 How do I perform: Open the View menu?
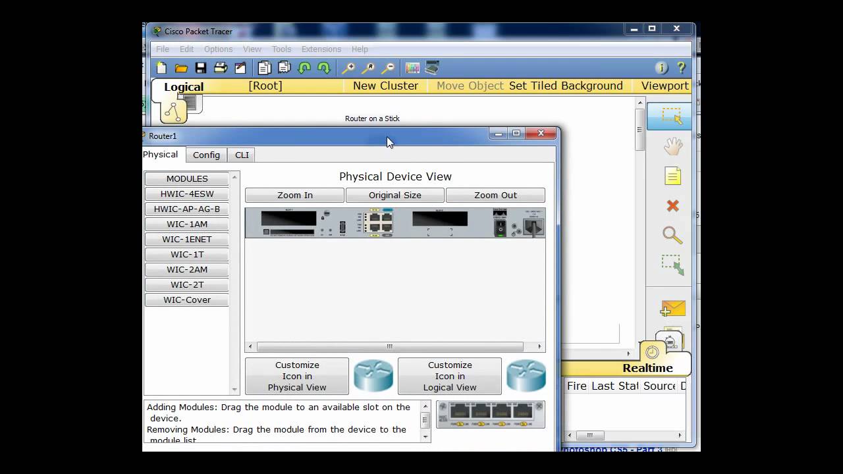(x=252, y=49)
